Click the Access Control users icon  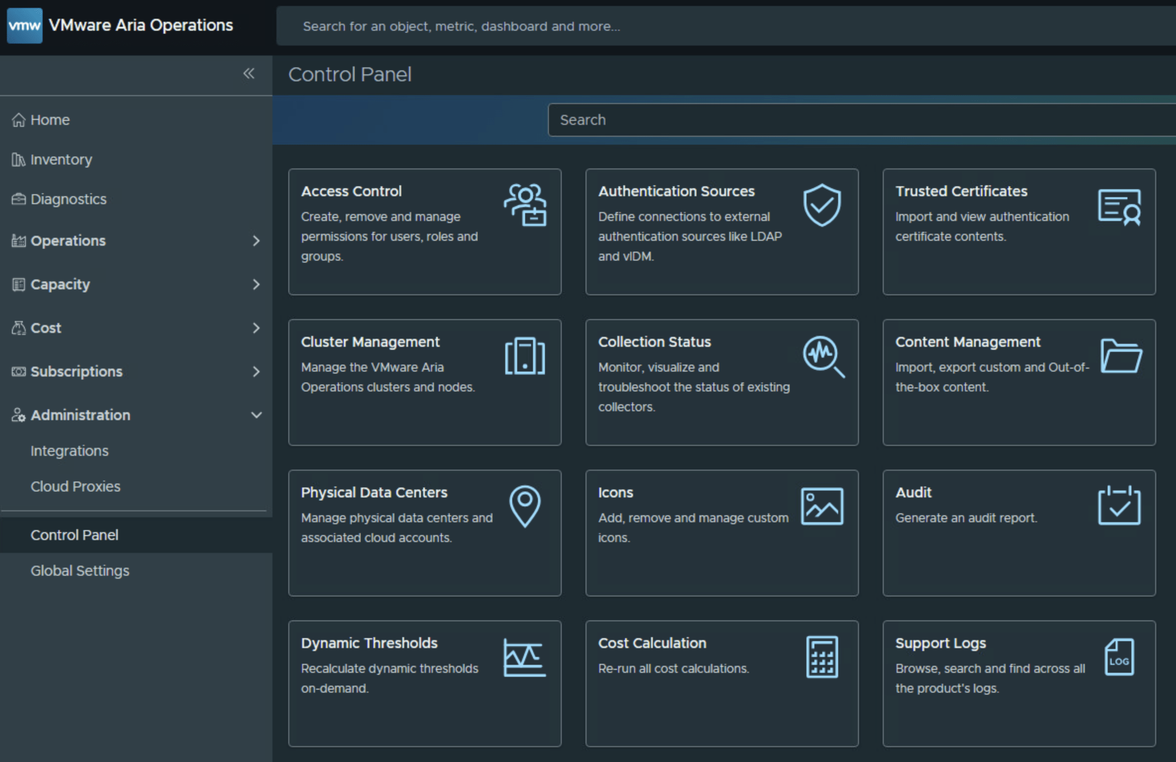[x=525, y=205]
